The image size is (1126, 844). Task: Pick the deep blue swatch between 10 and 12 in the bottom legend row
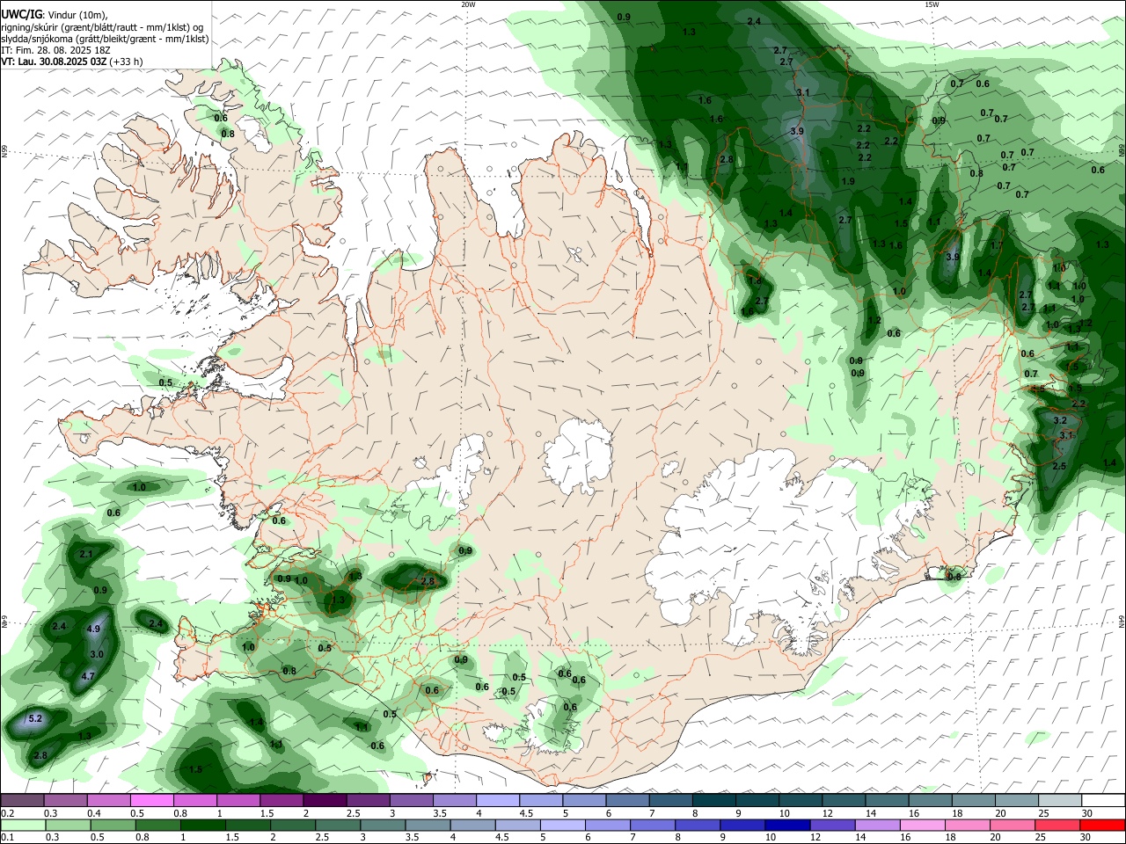(787, 825)
